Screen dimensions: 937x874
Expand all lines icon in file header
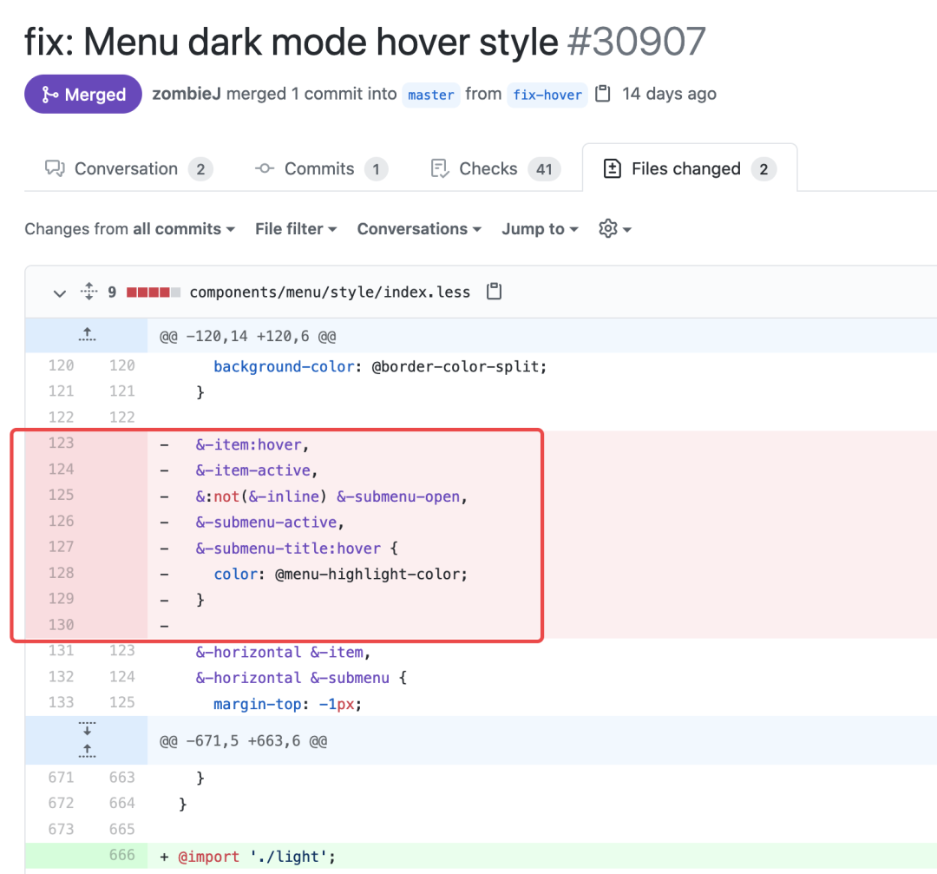click(88, 292)
